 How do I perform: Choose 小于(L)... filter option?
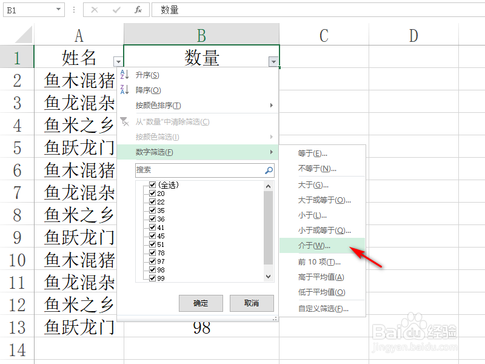pyautogui.click(x=323, y=215)
